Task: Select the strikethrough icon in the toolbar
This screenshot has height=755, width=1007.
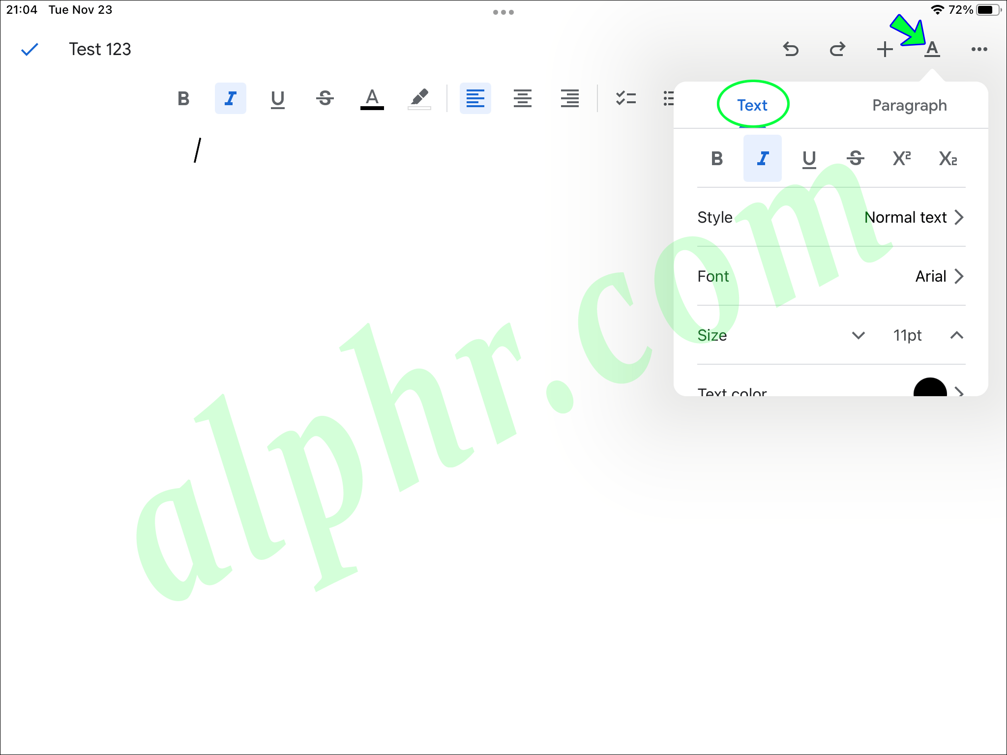Action: pyautogui.click(x=325, y=98)
